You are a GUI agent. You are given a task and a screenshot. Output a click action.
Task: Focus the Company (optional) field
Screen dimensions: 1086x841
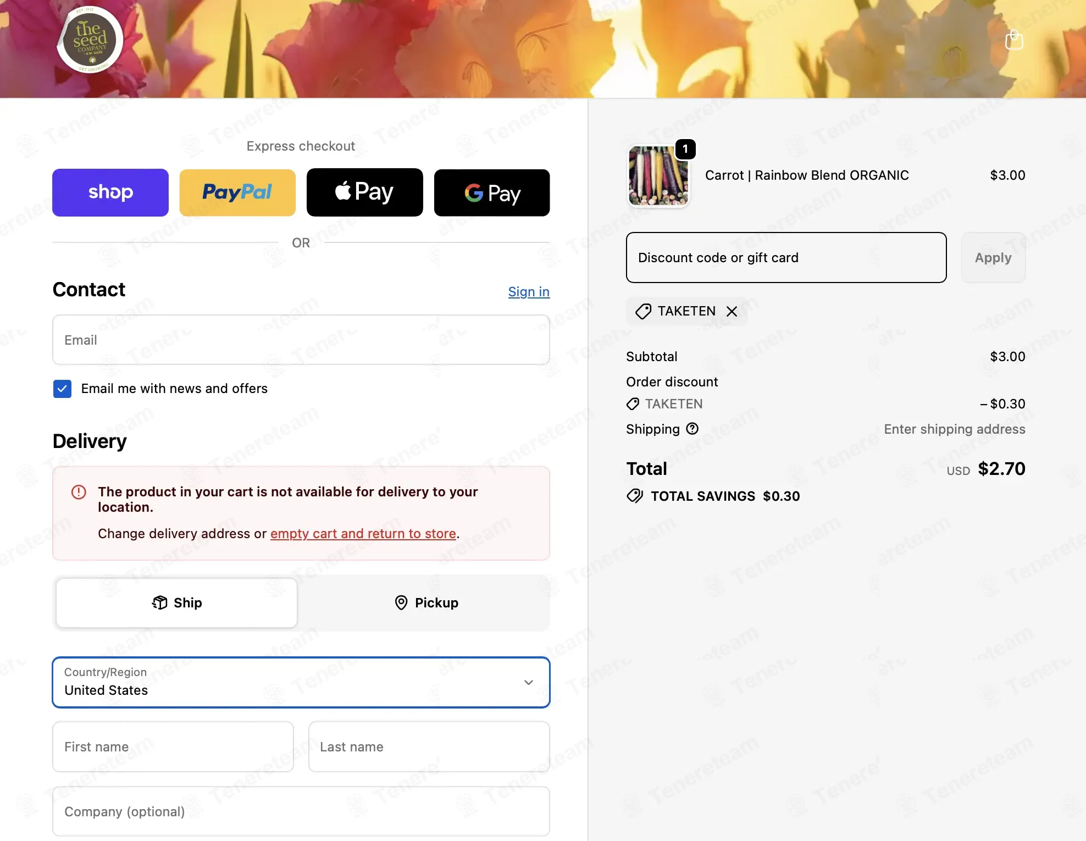point(301,811)
